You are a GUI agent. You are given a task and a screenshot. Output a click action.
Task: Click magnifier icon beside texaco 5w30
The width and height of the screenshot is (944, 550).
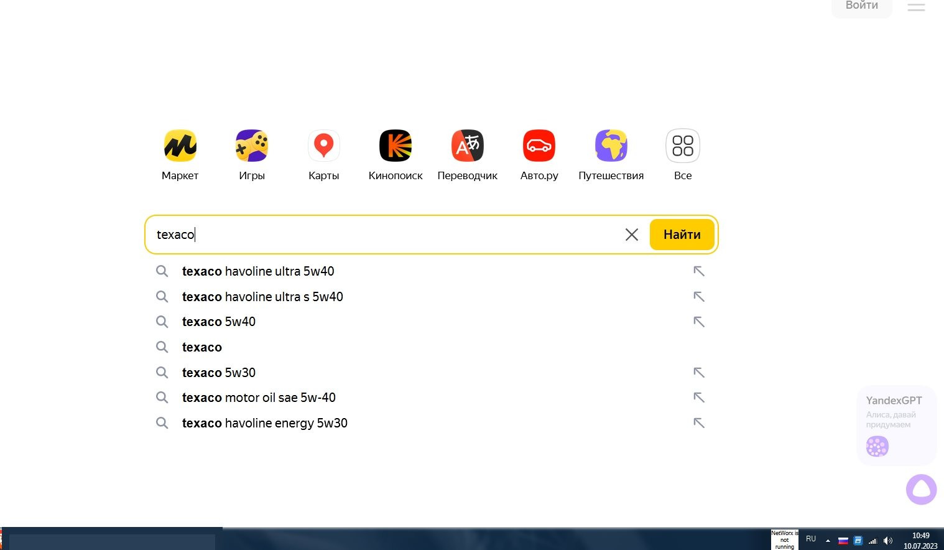(162, 373)
